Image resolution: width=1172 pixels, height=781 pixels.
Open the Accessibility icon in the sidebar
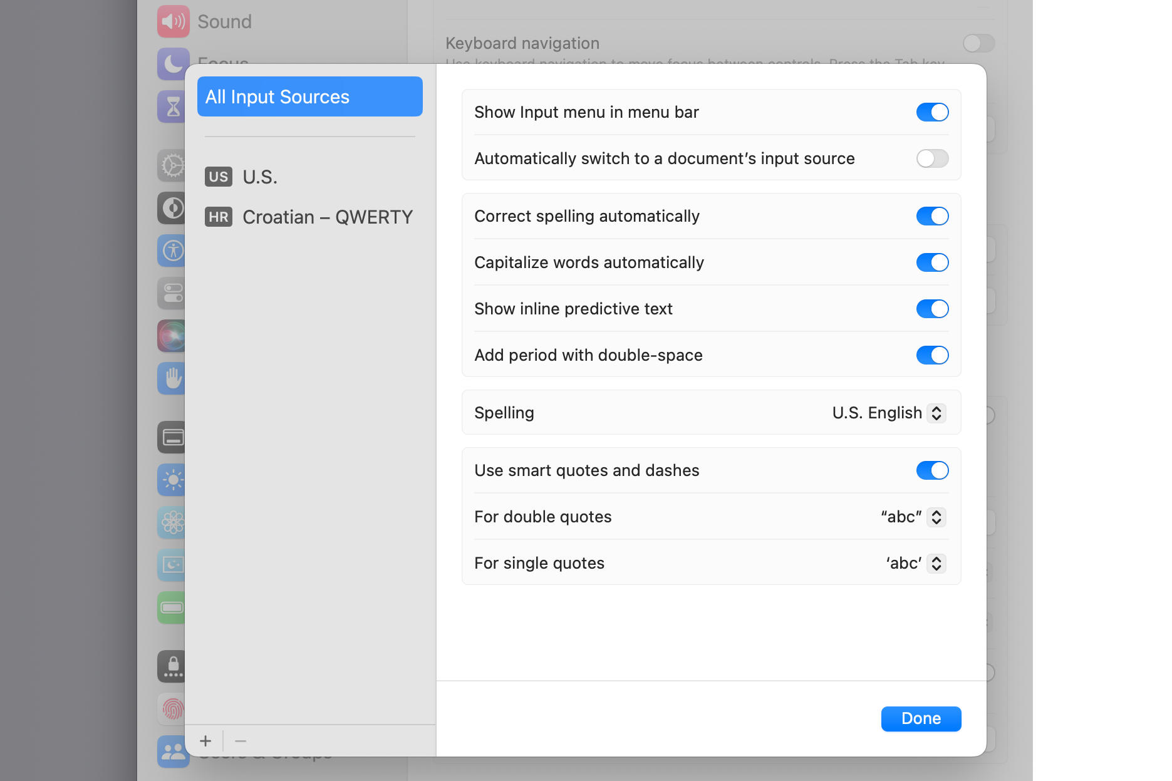(170, 251)
